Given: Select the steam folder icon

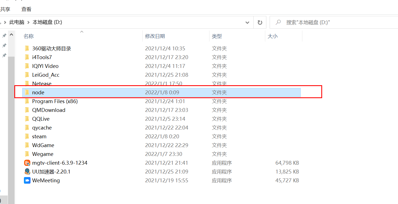Looking at the screenshot, I should pos(27,136).
